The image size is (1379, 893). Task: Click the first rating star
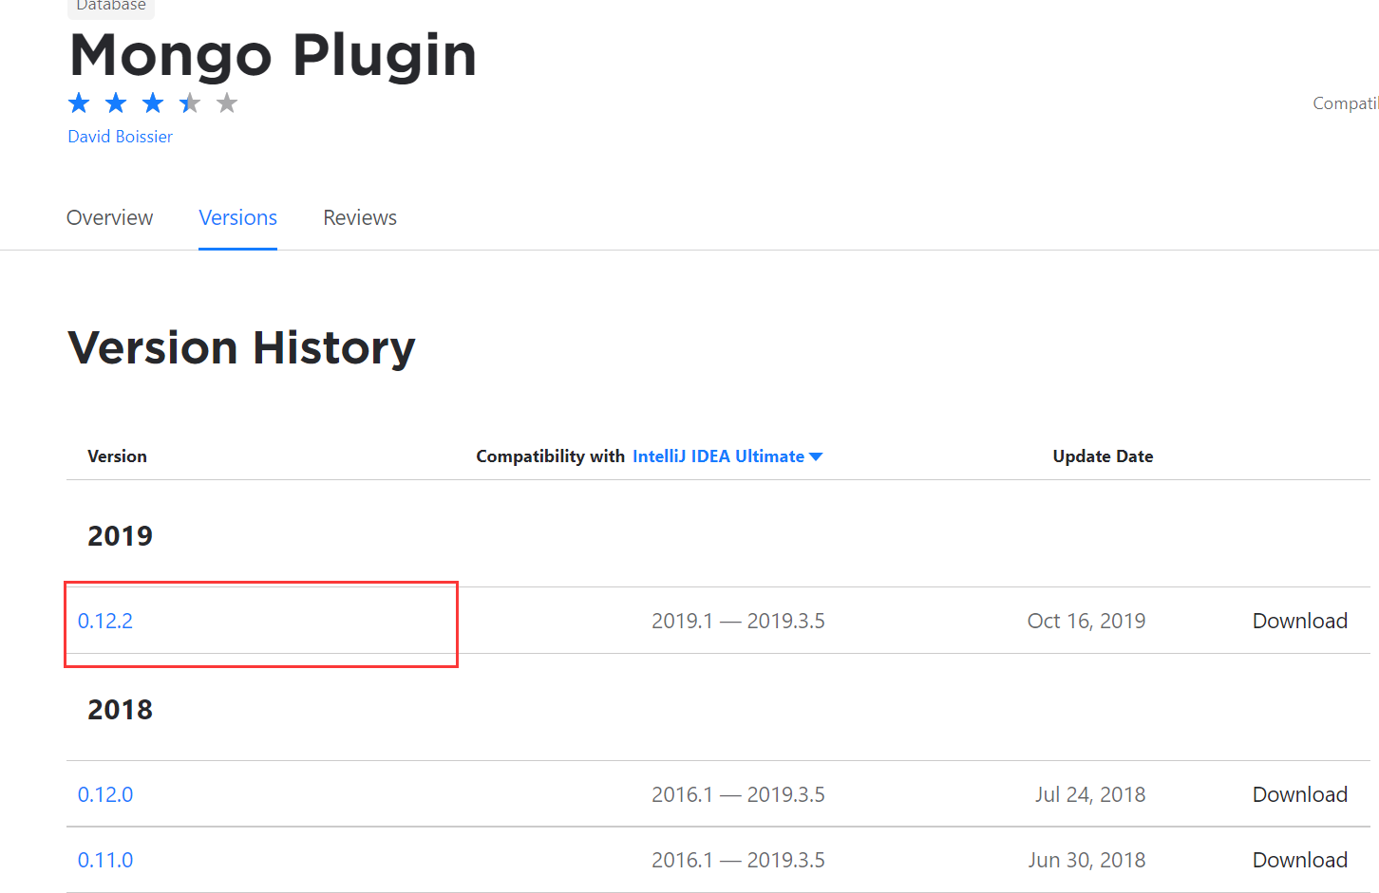tap(78, 102)
